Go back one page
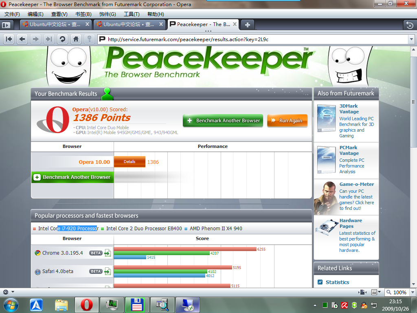 22,40
